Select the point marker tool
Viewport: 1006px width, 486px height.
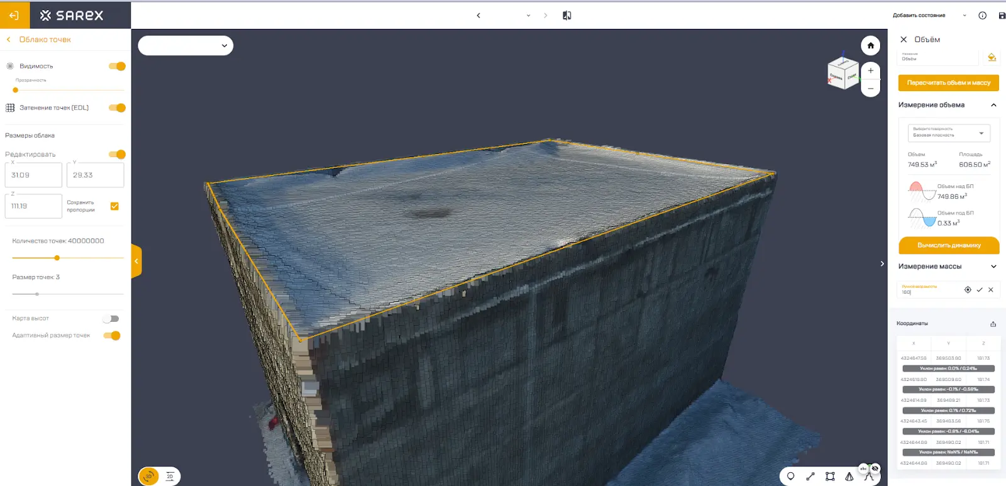point(791,477)
